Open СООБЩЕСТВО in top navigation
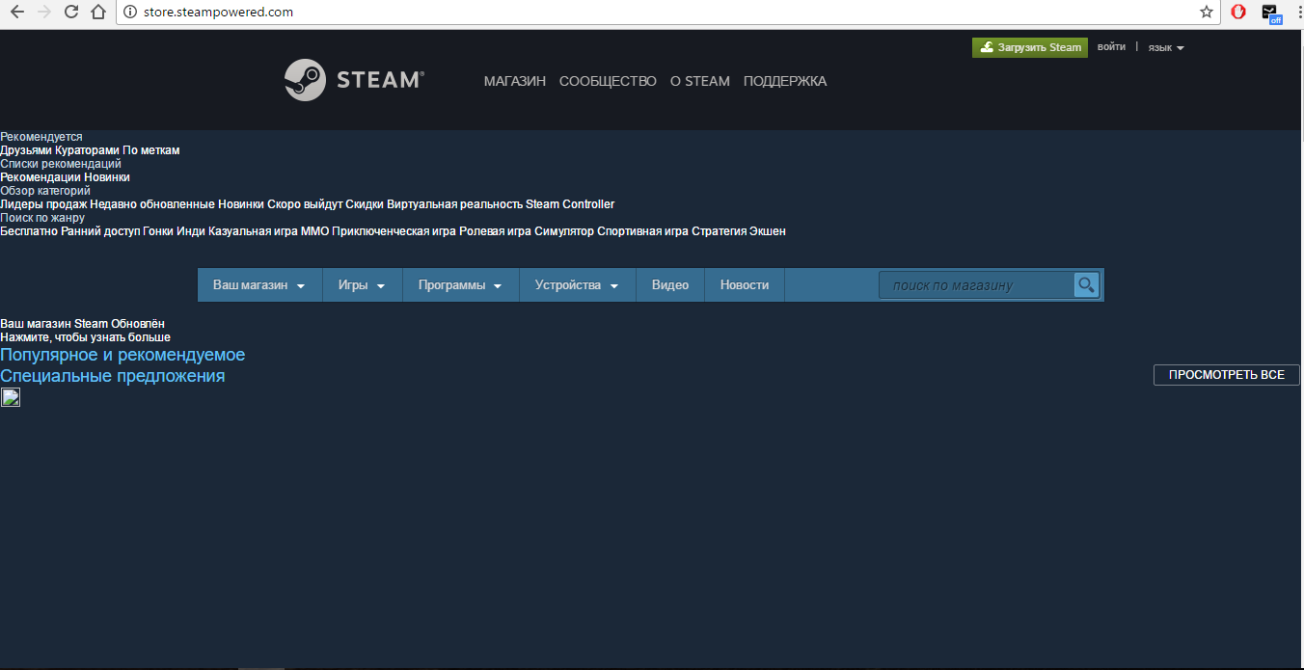The height and width of the screenshot is (670, 1304). (608, 81)
